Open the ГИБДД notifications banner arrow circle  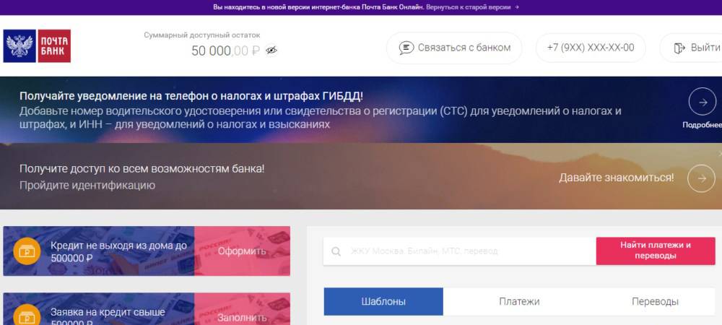pos(703,102)
